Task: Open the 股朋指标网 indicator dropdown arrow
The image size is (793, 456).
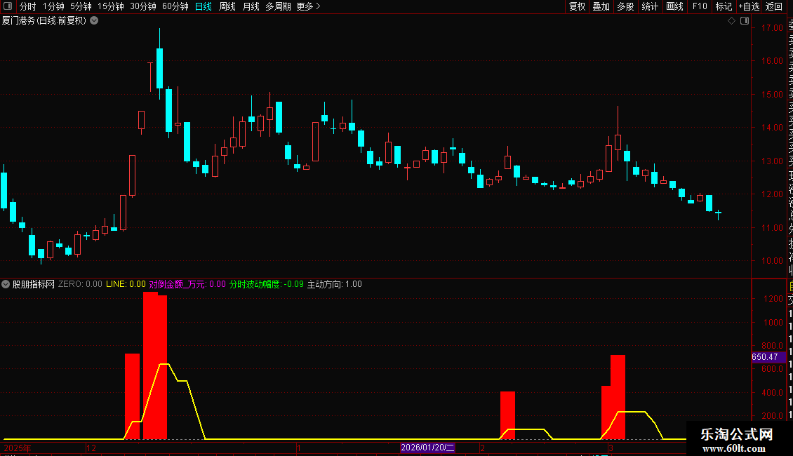Action: point(6,284)
